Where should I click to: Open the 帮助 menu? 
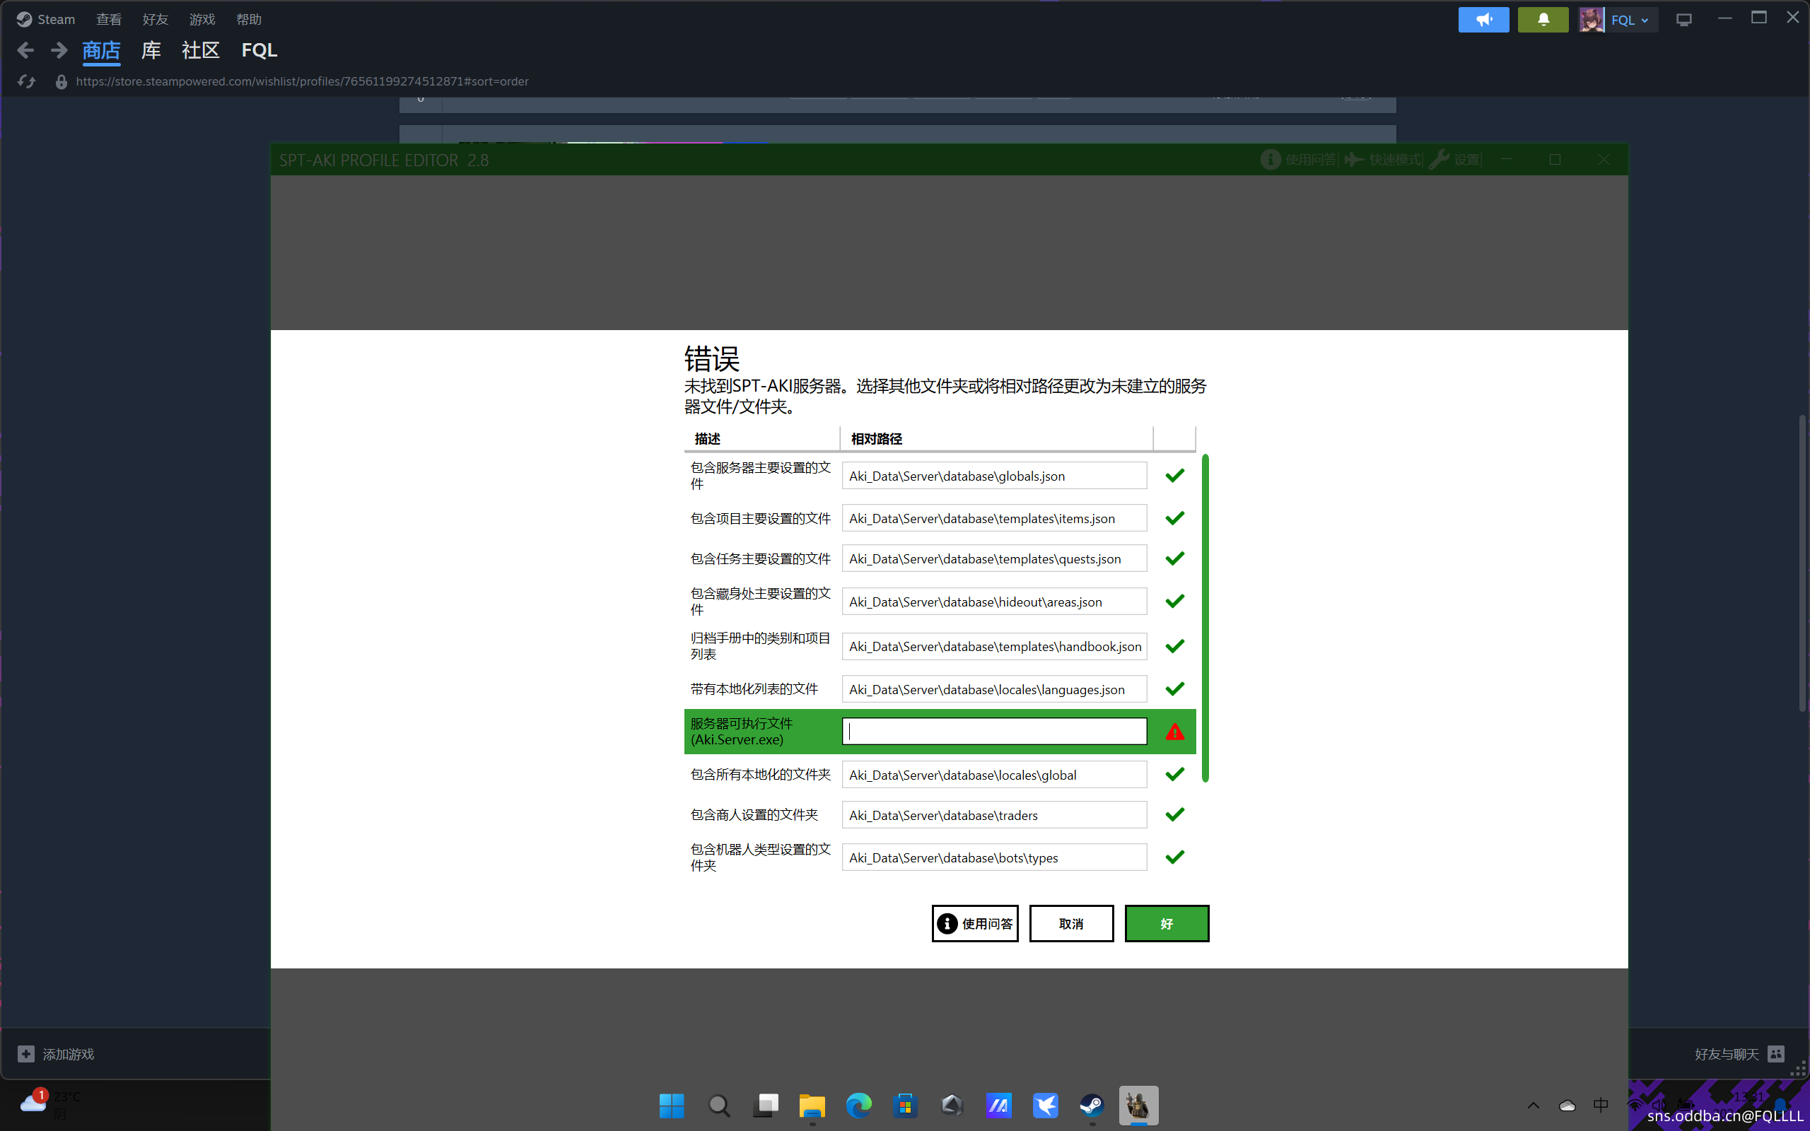249,20
